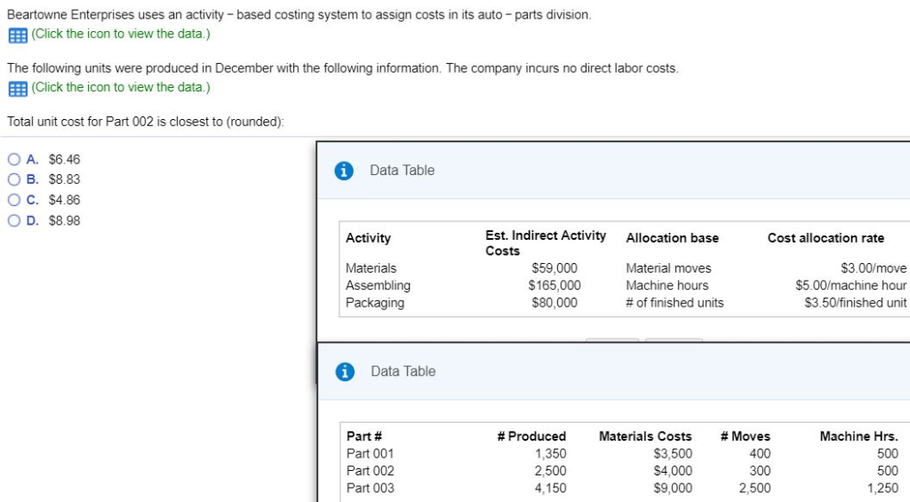Click the first 'Click the icon to view the data' link
Viewport: 910px width, 502px height.
[121, 34]
